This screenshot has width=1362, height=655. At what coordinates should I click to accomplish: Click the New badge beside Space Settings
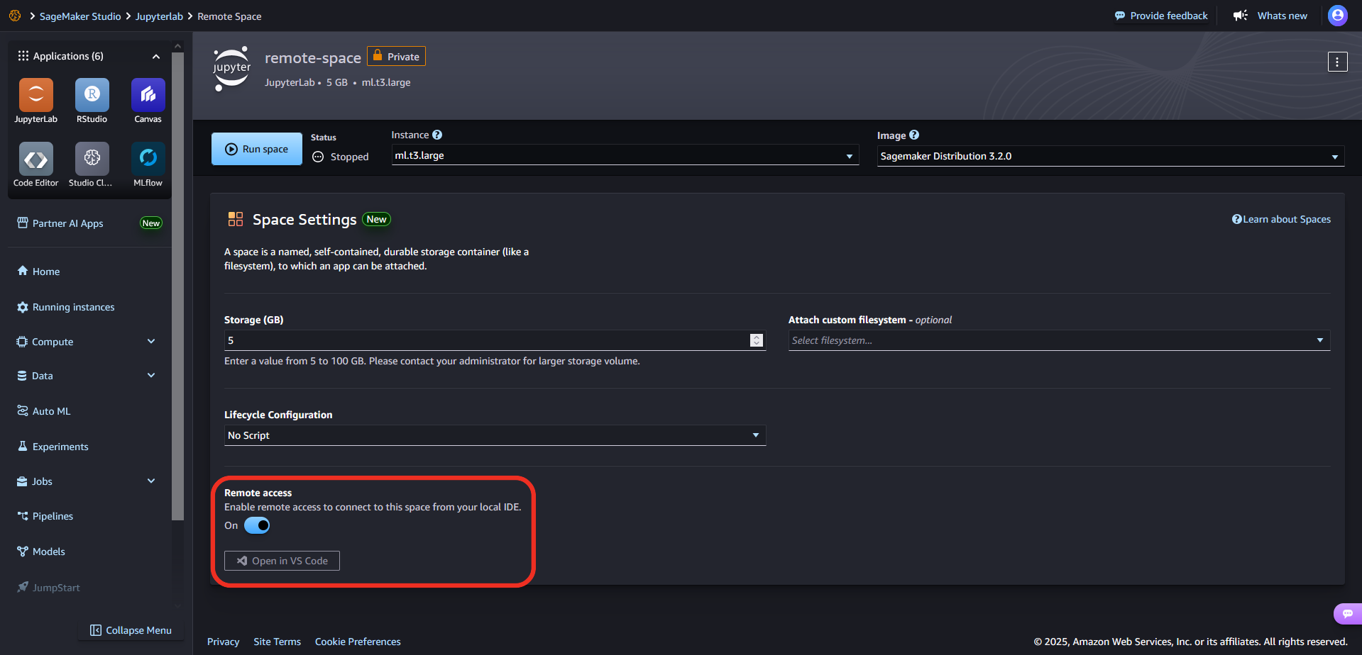[x=376, y=219]
